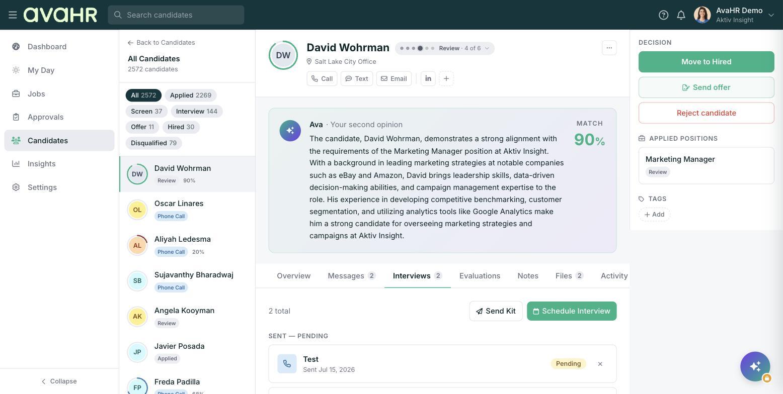The height and width of the screenshot is (394, 783).
Task: Filter candidates by Hired 30
Action: pyautogui.click(x=181, y=127)
